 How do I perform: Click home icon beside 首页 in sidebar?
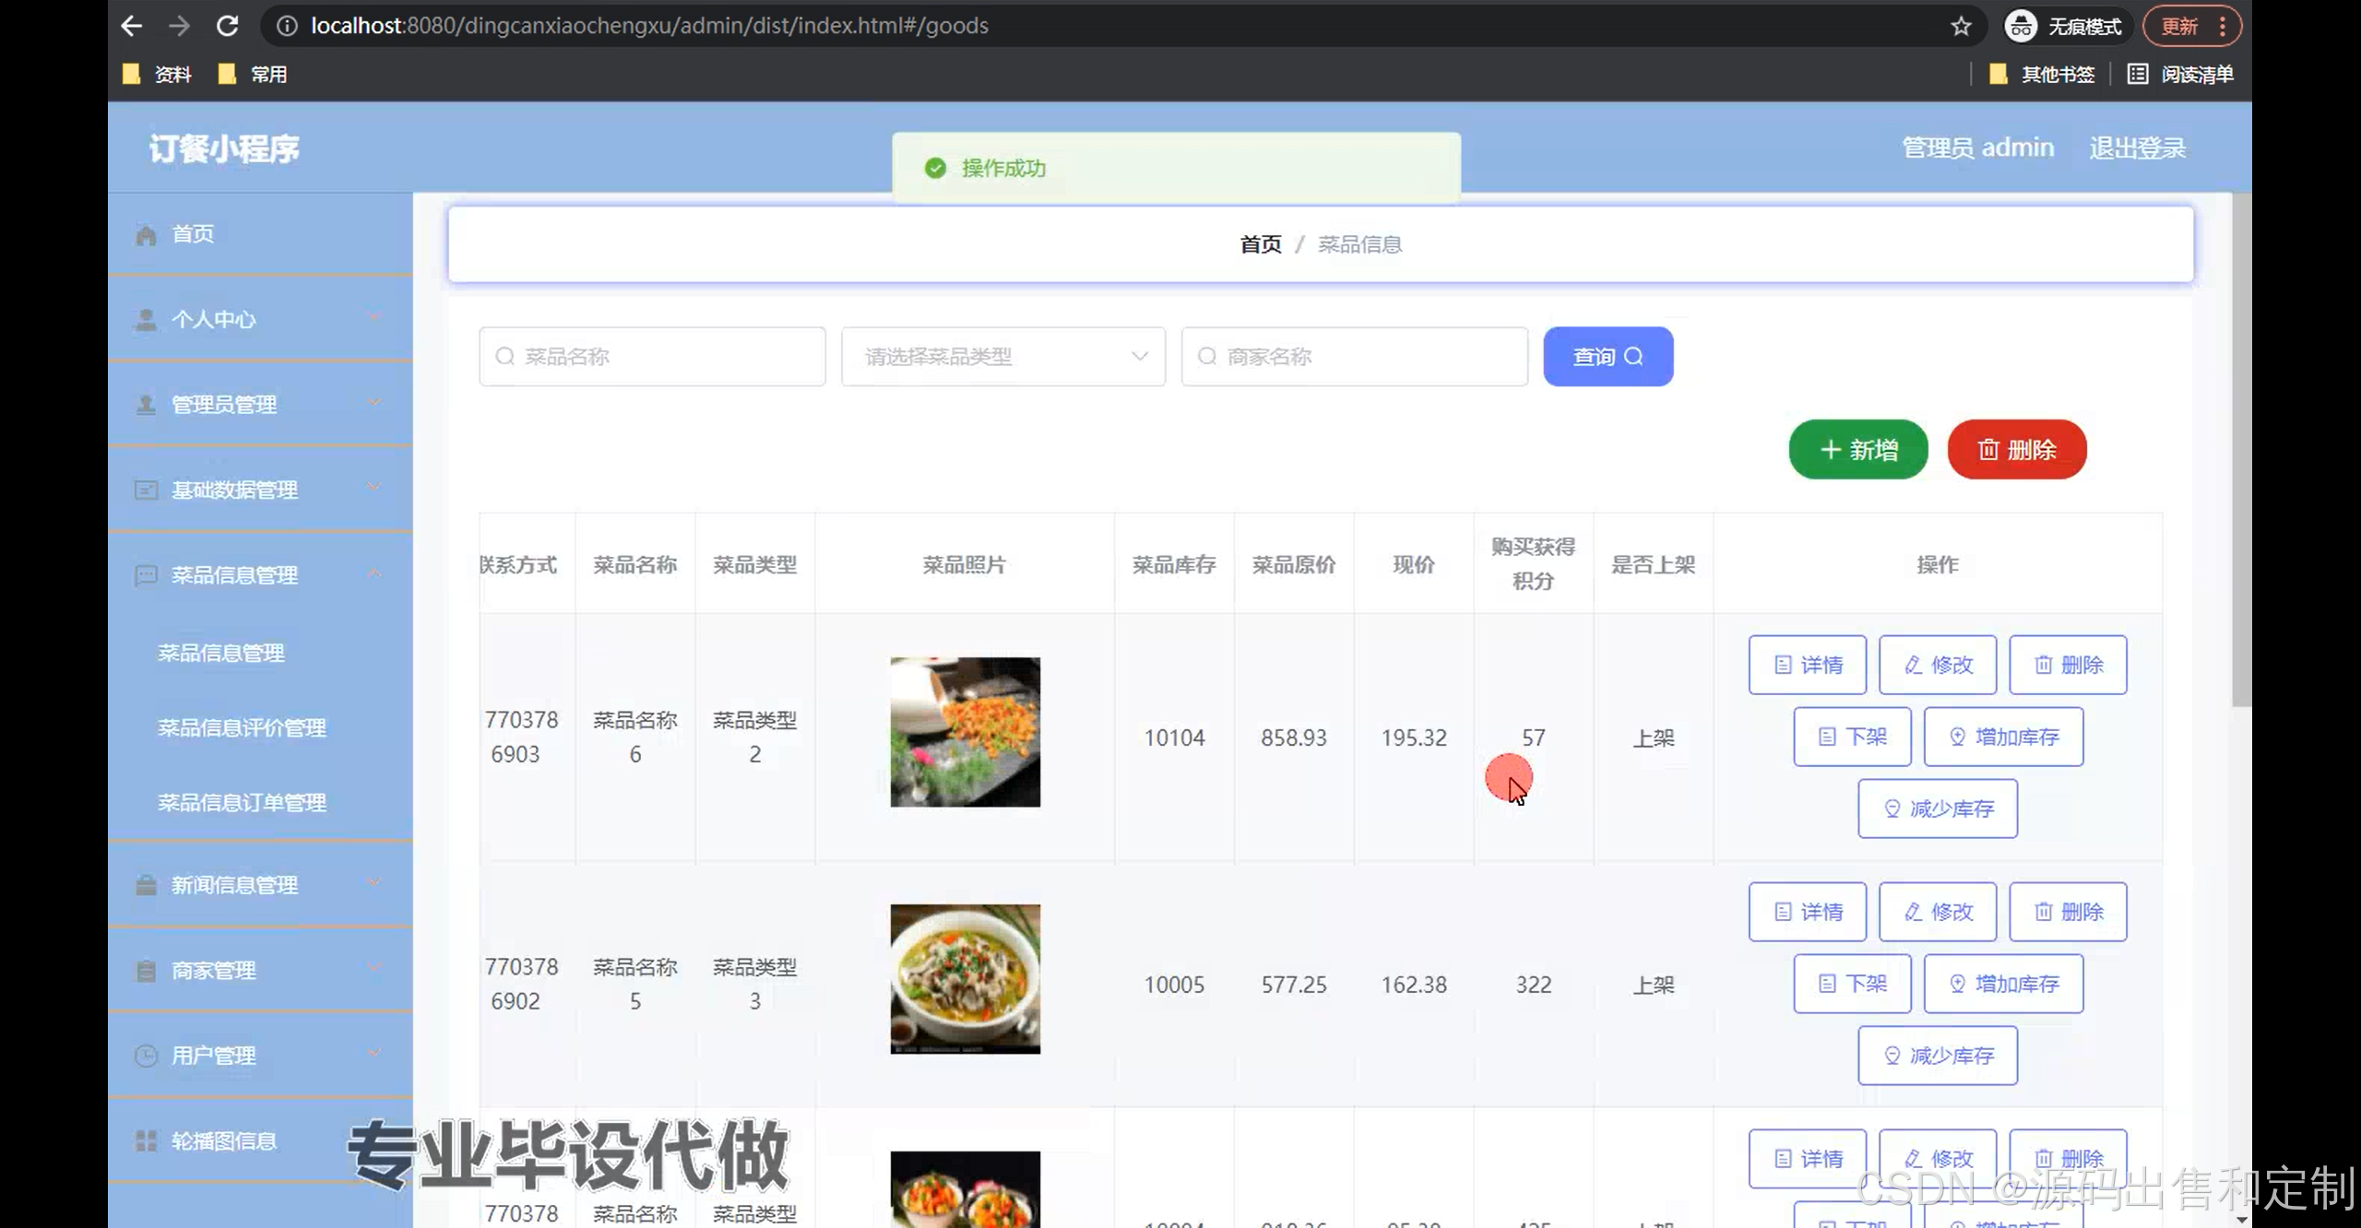pyautogui.click(x=146, y=235)
